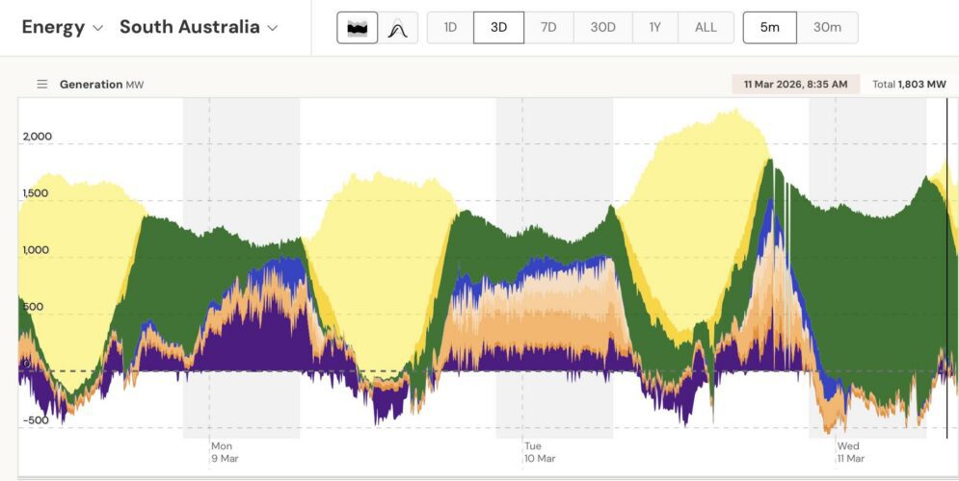Open the Generation panel hamburger menu
Image resolution: width=959 pixels, height=481 pixels.
(42, 85)
